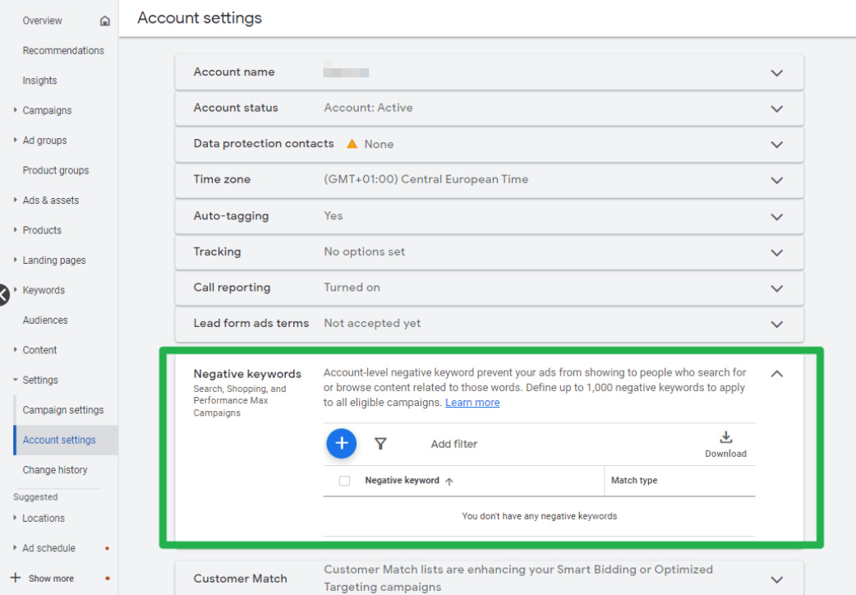856x595 pixels.
Task: Click the blue add negative keyword button
Action: pyautogui.click(x=342, y=444)
